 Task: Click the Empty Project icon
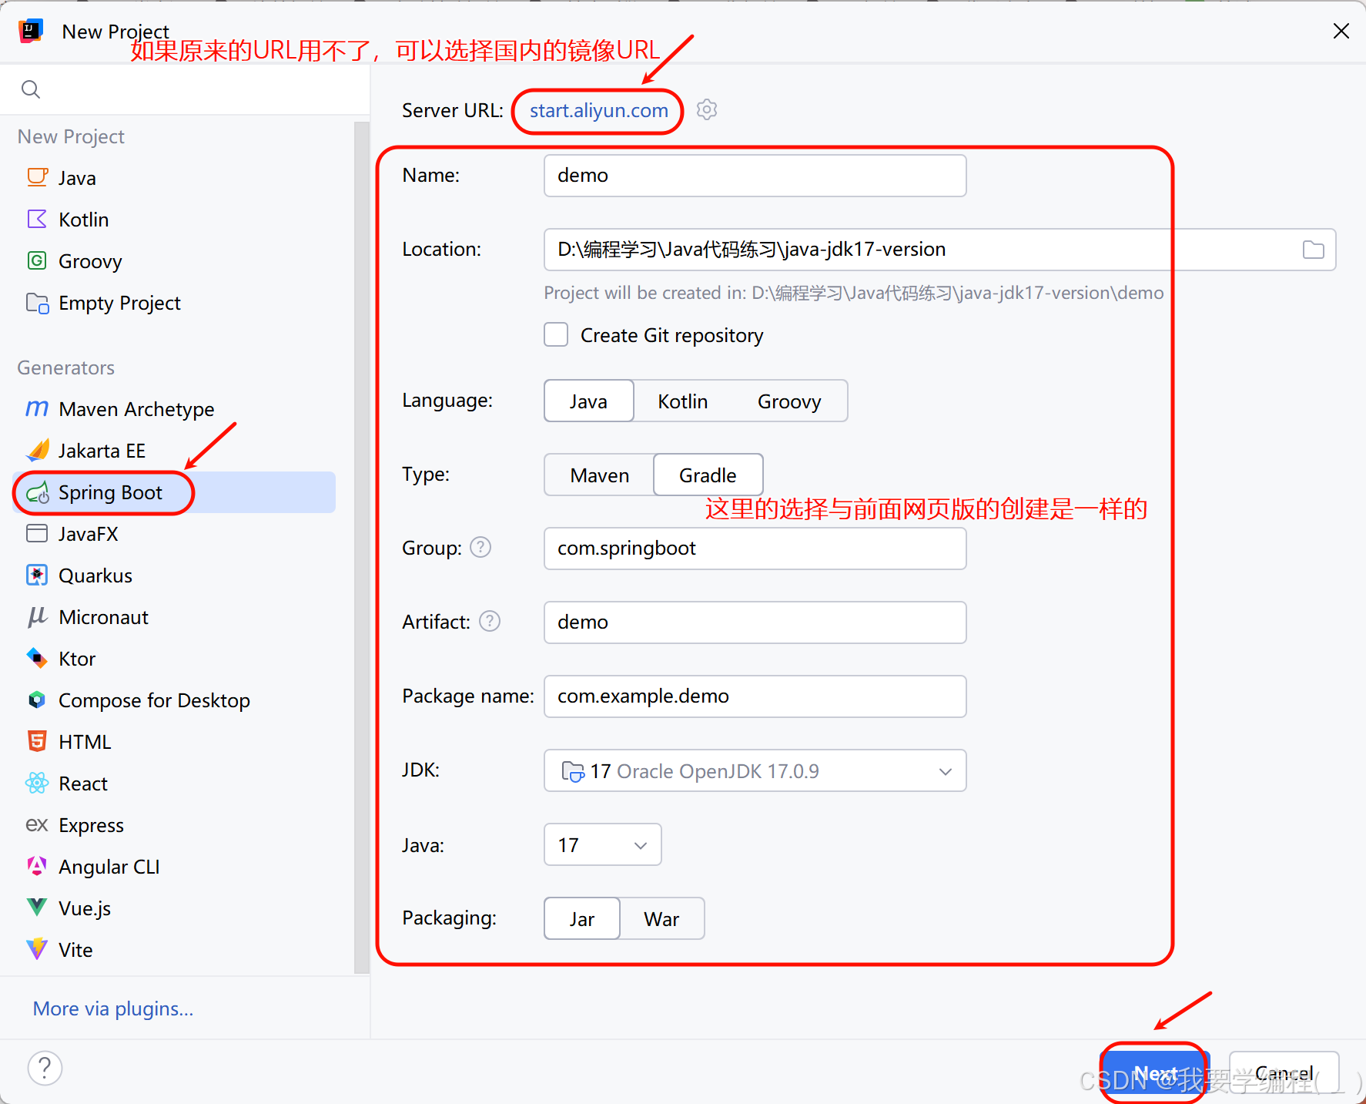37,303
